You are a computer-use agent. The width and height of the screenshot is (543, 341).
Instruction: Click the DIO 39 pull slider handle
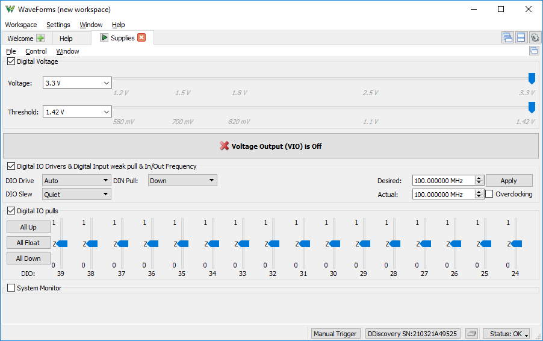point(61,243)
